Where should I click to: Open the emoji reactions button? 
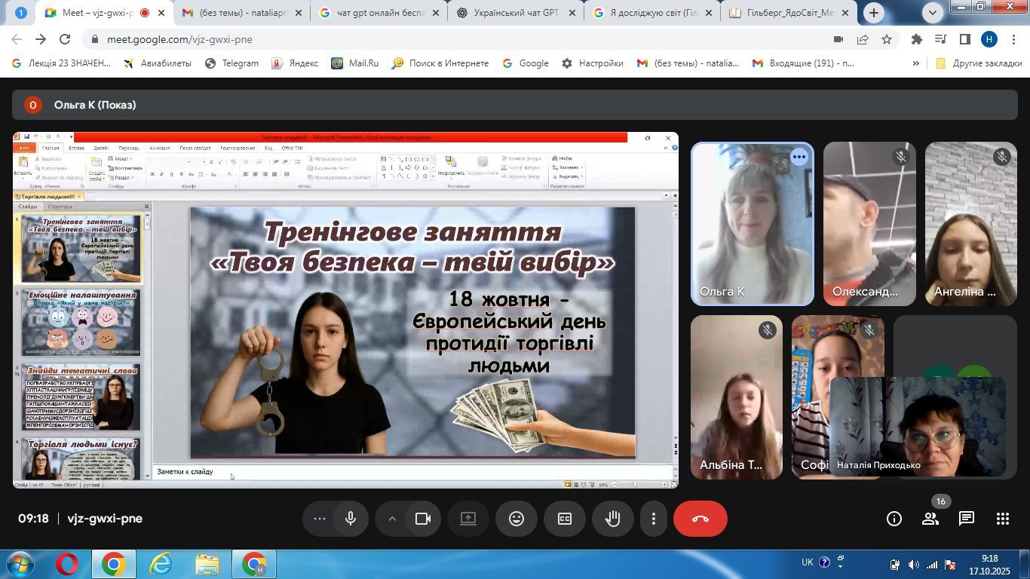click(517, 519)
